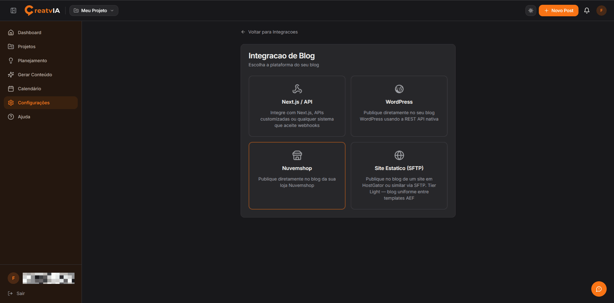Open the user avatar menu in header
614x303 pixels.
602,11
